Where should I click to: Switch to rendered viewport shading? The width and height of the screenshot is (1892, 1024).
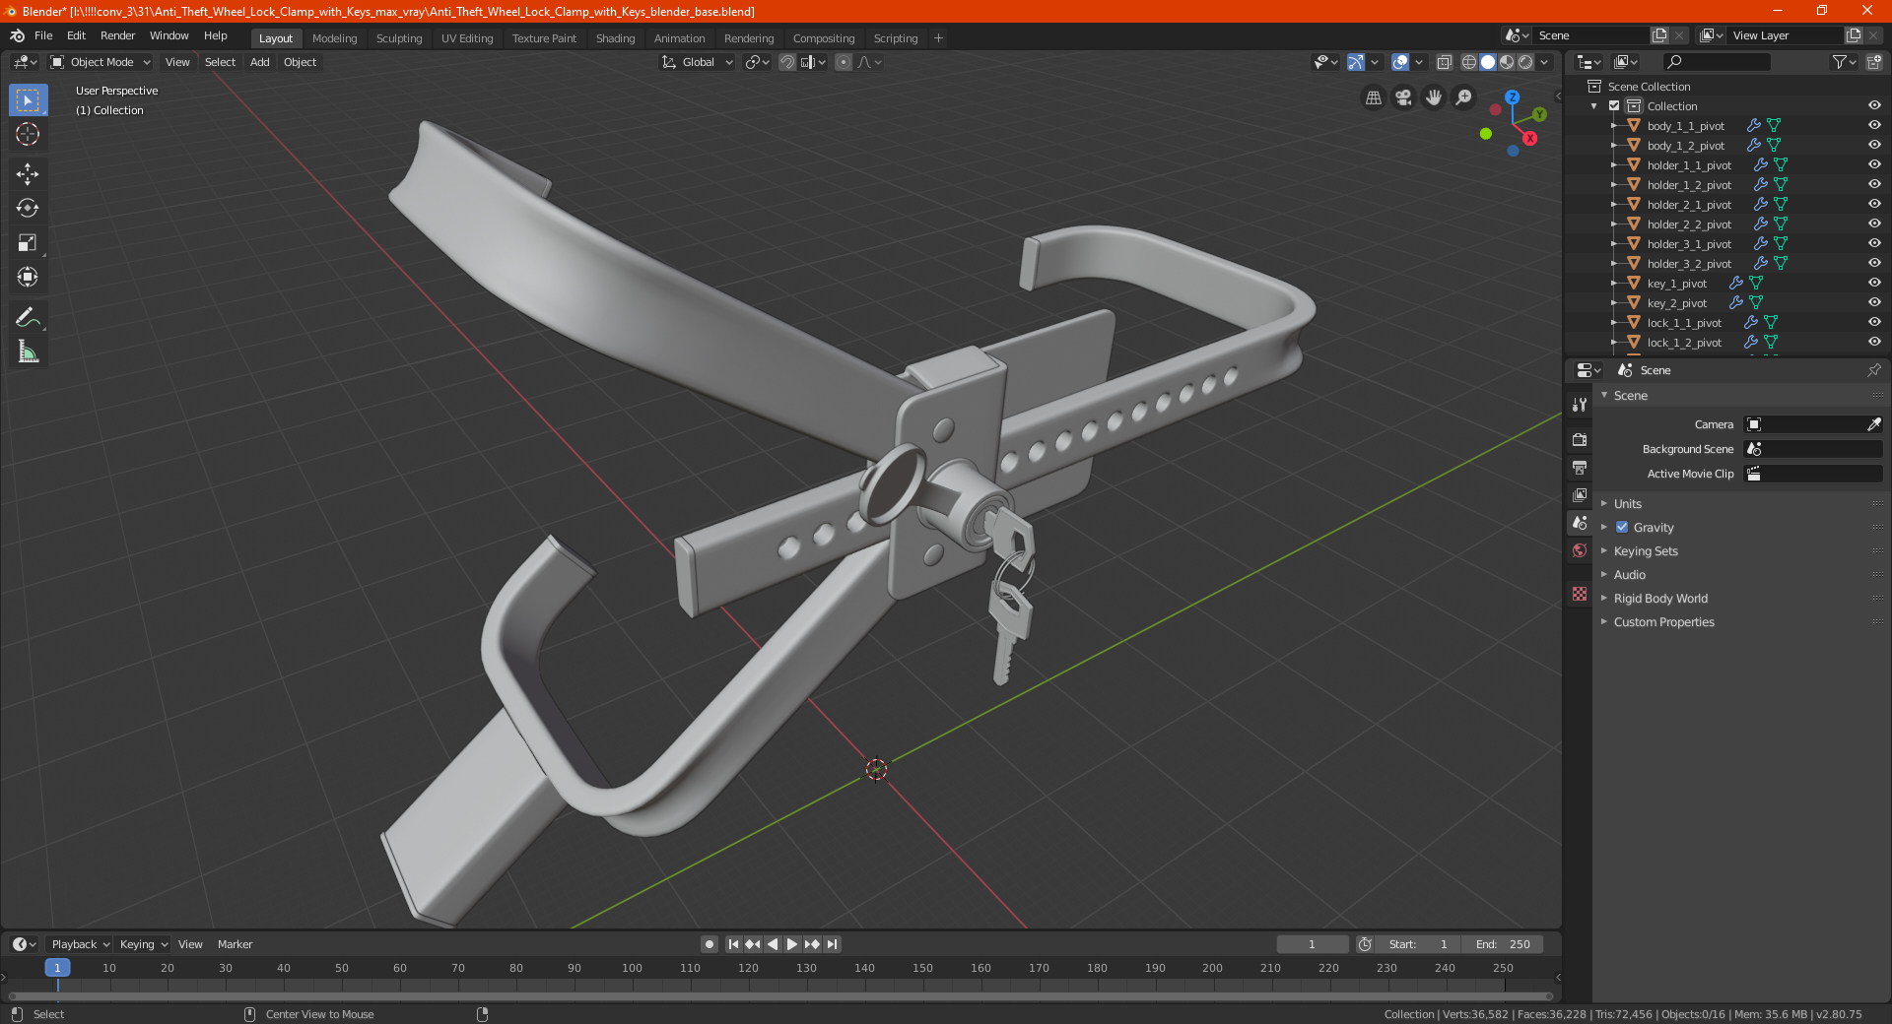coord(1525,62)
